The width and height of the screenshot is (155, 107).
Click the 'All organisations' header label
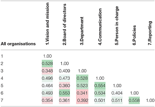(x=18, y=44)
